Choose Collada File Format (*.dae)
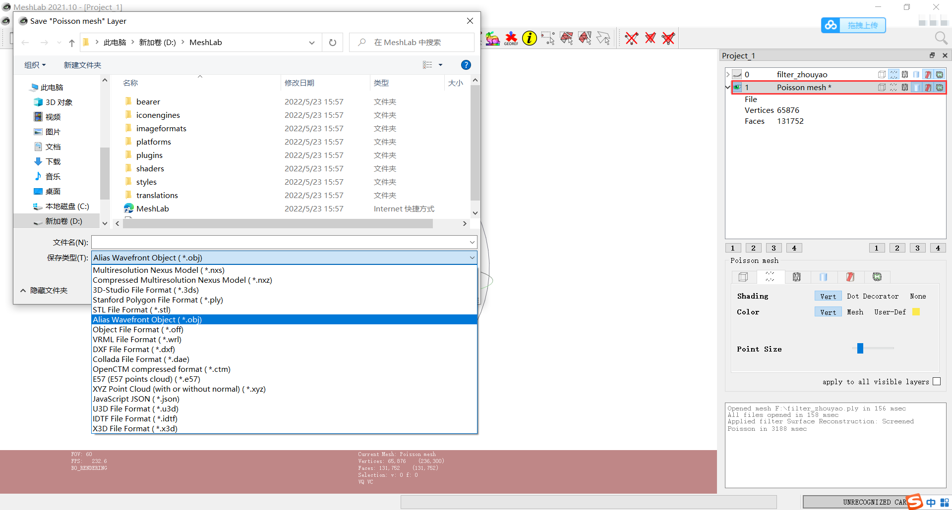The image size is (952, 510). pyautogui.click(x=285, y=359)
